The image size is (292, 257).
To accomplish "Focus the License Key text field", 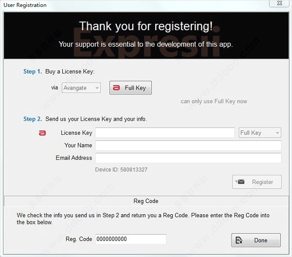I will [x=165, y=132].
